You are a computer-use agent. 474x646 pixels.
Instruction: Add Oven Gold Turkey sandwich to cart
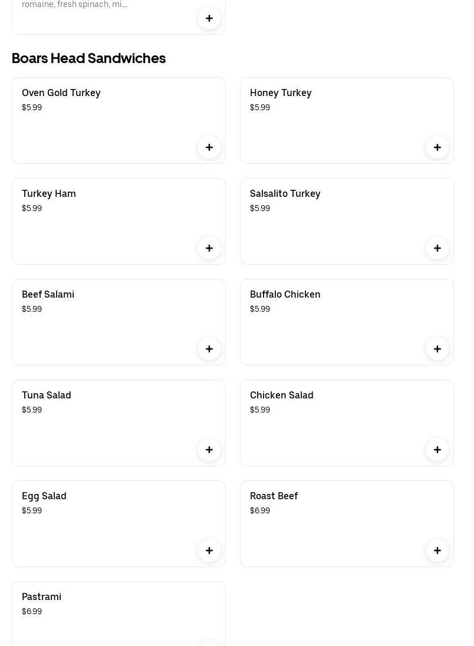(x=209, y=147)
